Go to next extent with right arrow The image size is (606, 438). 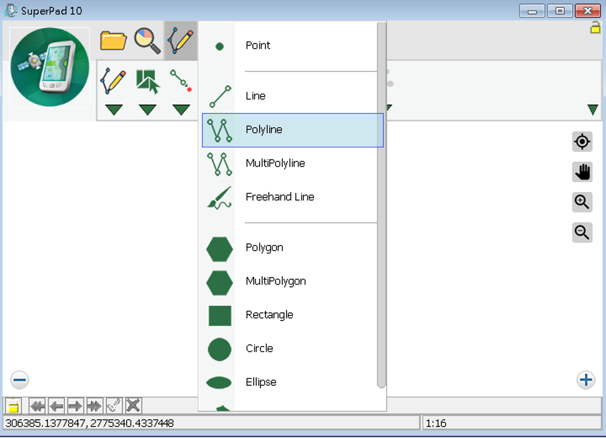75,406
